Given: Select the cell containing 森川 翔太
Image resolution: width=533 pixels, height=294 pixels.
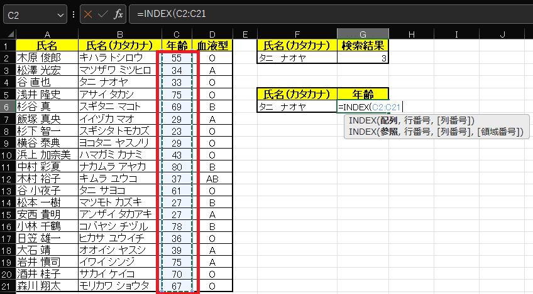Looking at the screenshot, I should (47, 286).
